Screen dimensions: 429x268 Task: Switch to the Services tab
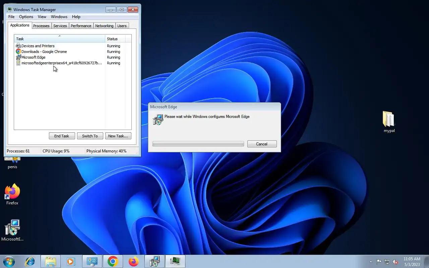click(60, 26)
